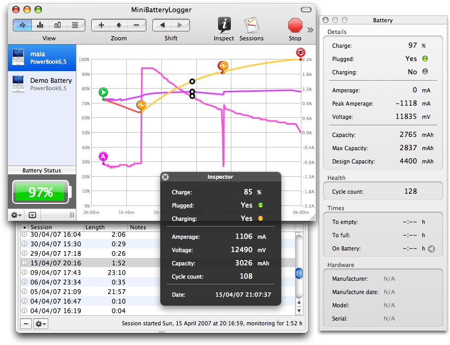Switch to line graph view

pyautogui.click(x=23, y=25)
